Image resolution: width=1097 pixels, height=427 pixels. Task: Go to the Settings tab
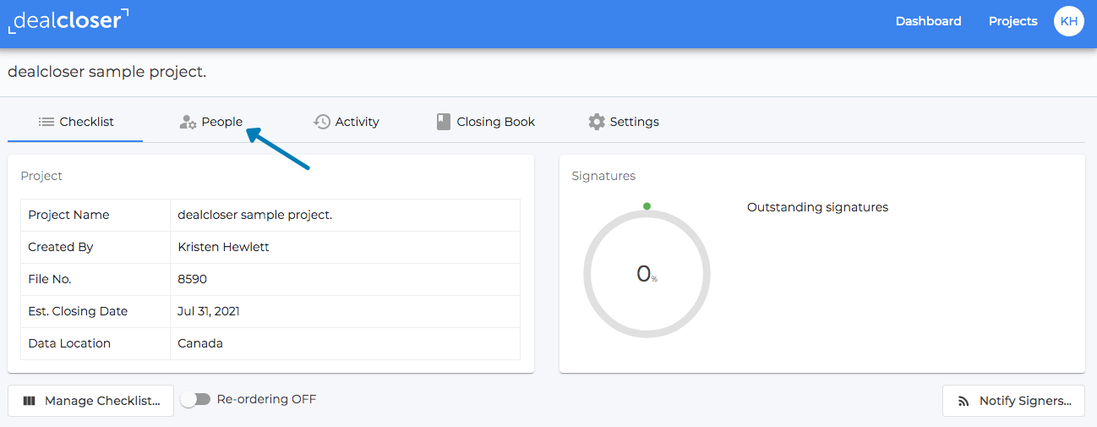tap(624, 122)
